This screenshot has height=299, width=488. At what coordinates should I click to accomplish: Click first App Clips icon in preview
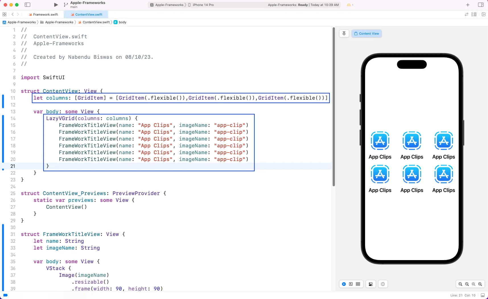(380, 141)
